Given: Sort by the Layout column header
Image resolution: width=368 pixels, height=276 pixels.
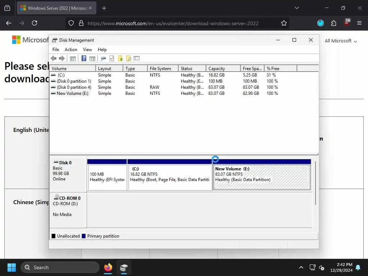Looking at the screenshot, I should (109, 69).
